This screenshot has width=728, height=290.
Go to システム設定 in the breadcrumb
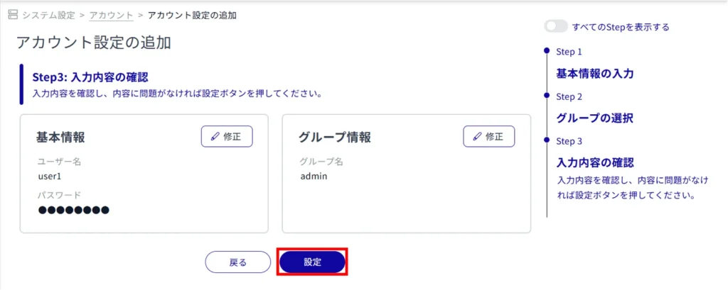coord(50,15)
